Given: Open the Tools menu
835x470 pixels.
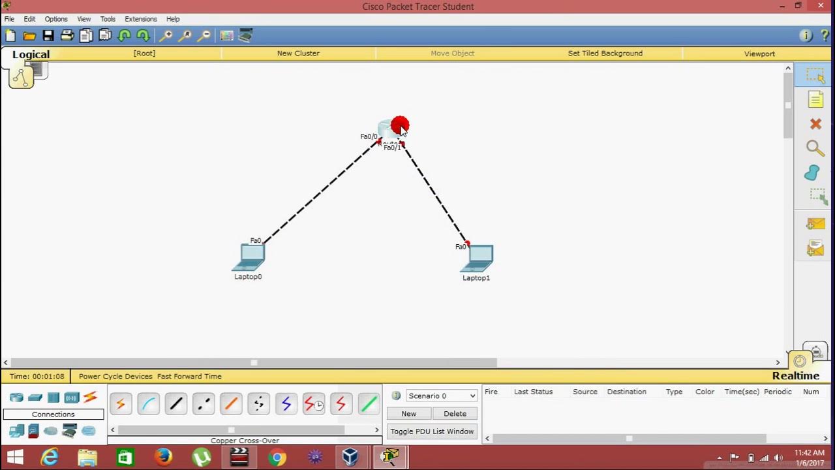Looking at the screenshot, I should pos(108,19).
